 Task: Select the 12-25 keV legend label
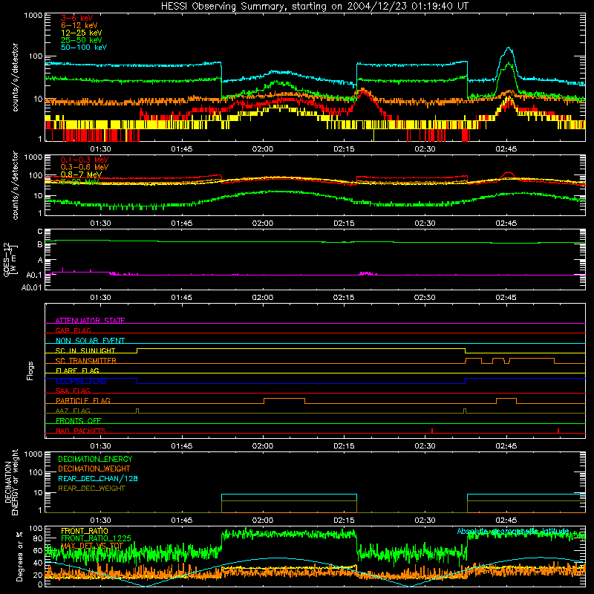(x=82, y=33)
